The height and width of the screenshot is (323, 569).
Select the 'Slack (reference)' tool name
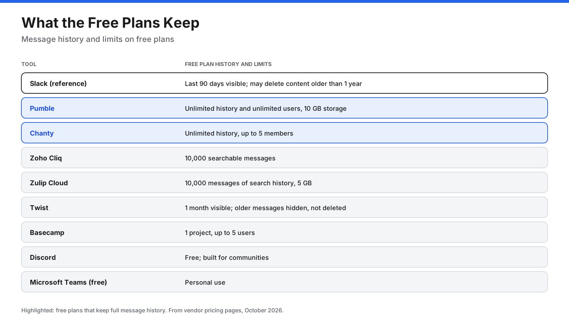58,83
